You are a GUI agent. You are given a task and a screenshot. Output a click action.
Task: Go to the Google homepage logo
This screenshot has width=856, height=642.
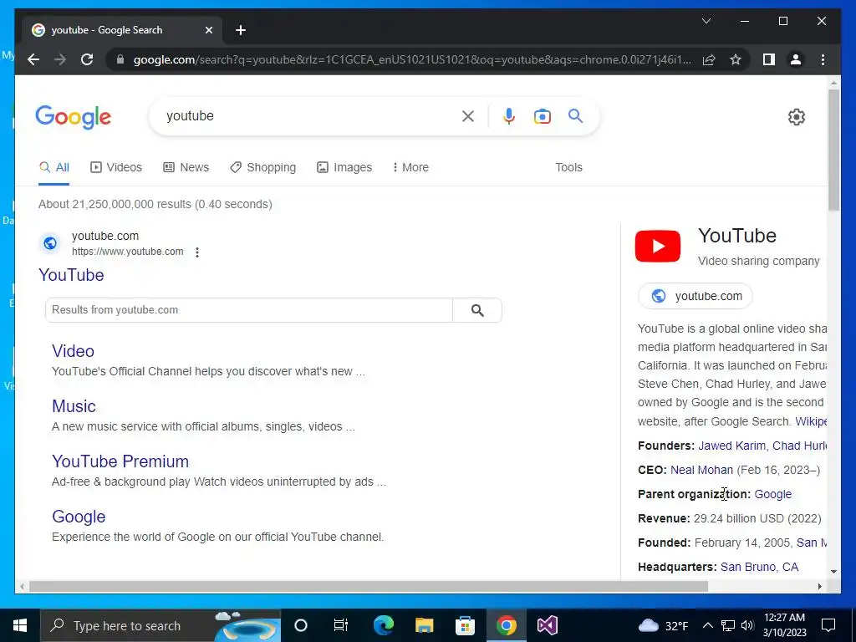point(74,117)
